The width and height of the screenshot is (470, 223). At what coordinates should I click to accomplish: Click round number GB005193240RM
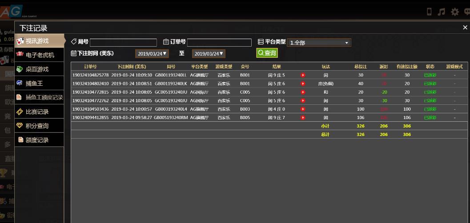(171, 118)
